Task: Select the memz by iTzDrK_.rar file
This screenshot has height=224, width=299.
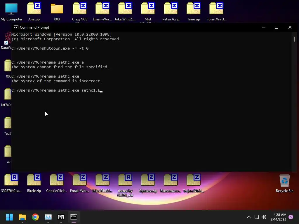Action: [125, 185]
